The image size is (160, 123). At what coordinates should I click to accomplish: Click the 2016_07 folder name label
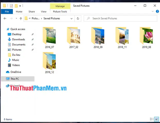click(x=49, y=47)
